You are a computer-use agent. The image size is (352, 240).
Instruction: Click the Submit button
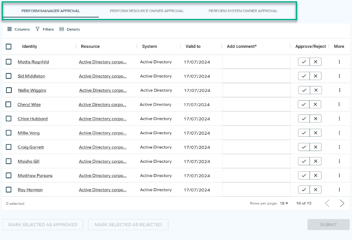coord(329,224)
